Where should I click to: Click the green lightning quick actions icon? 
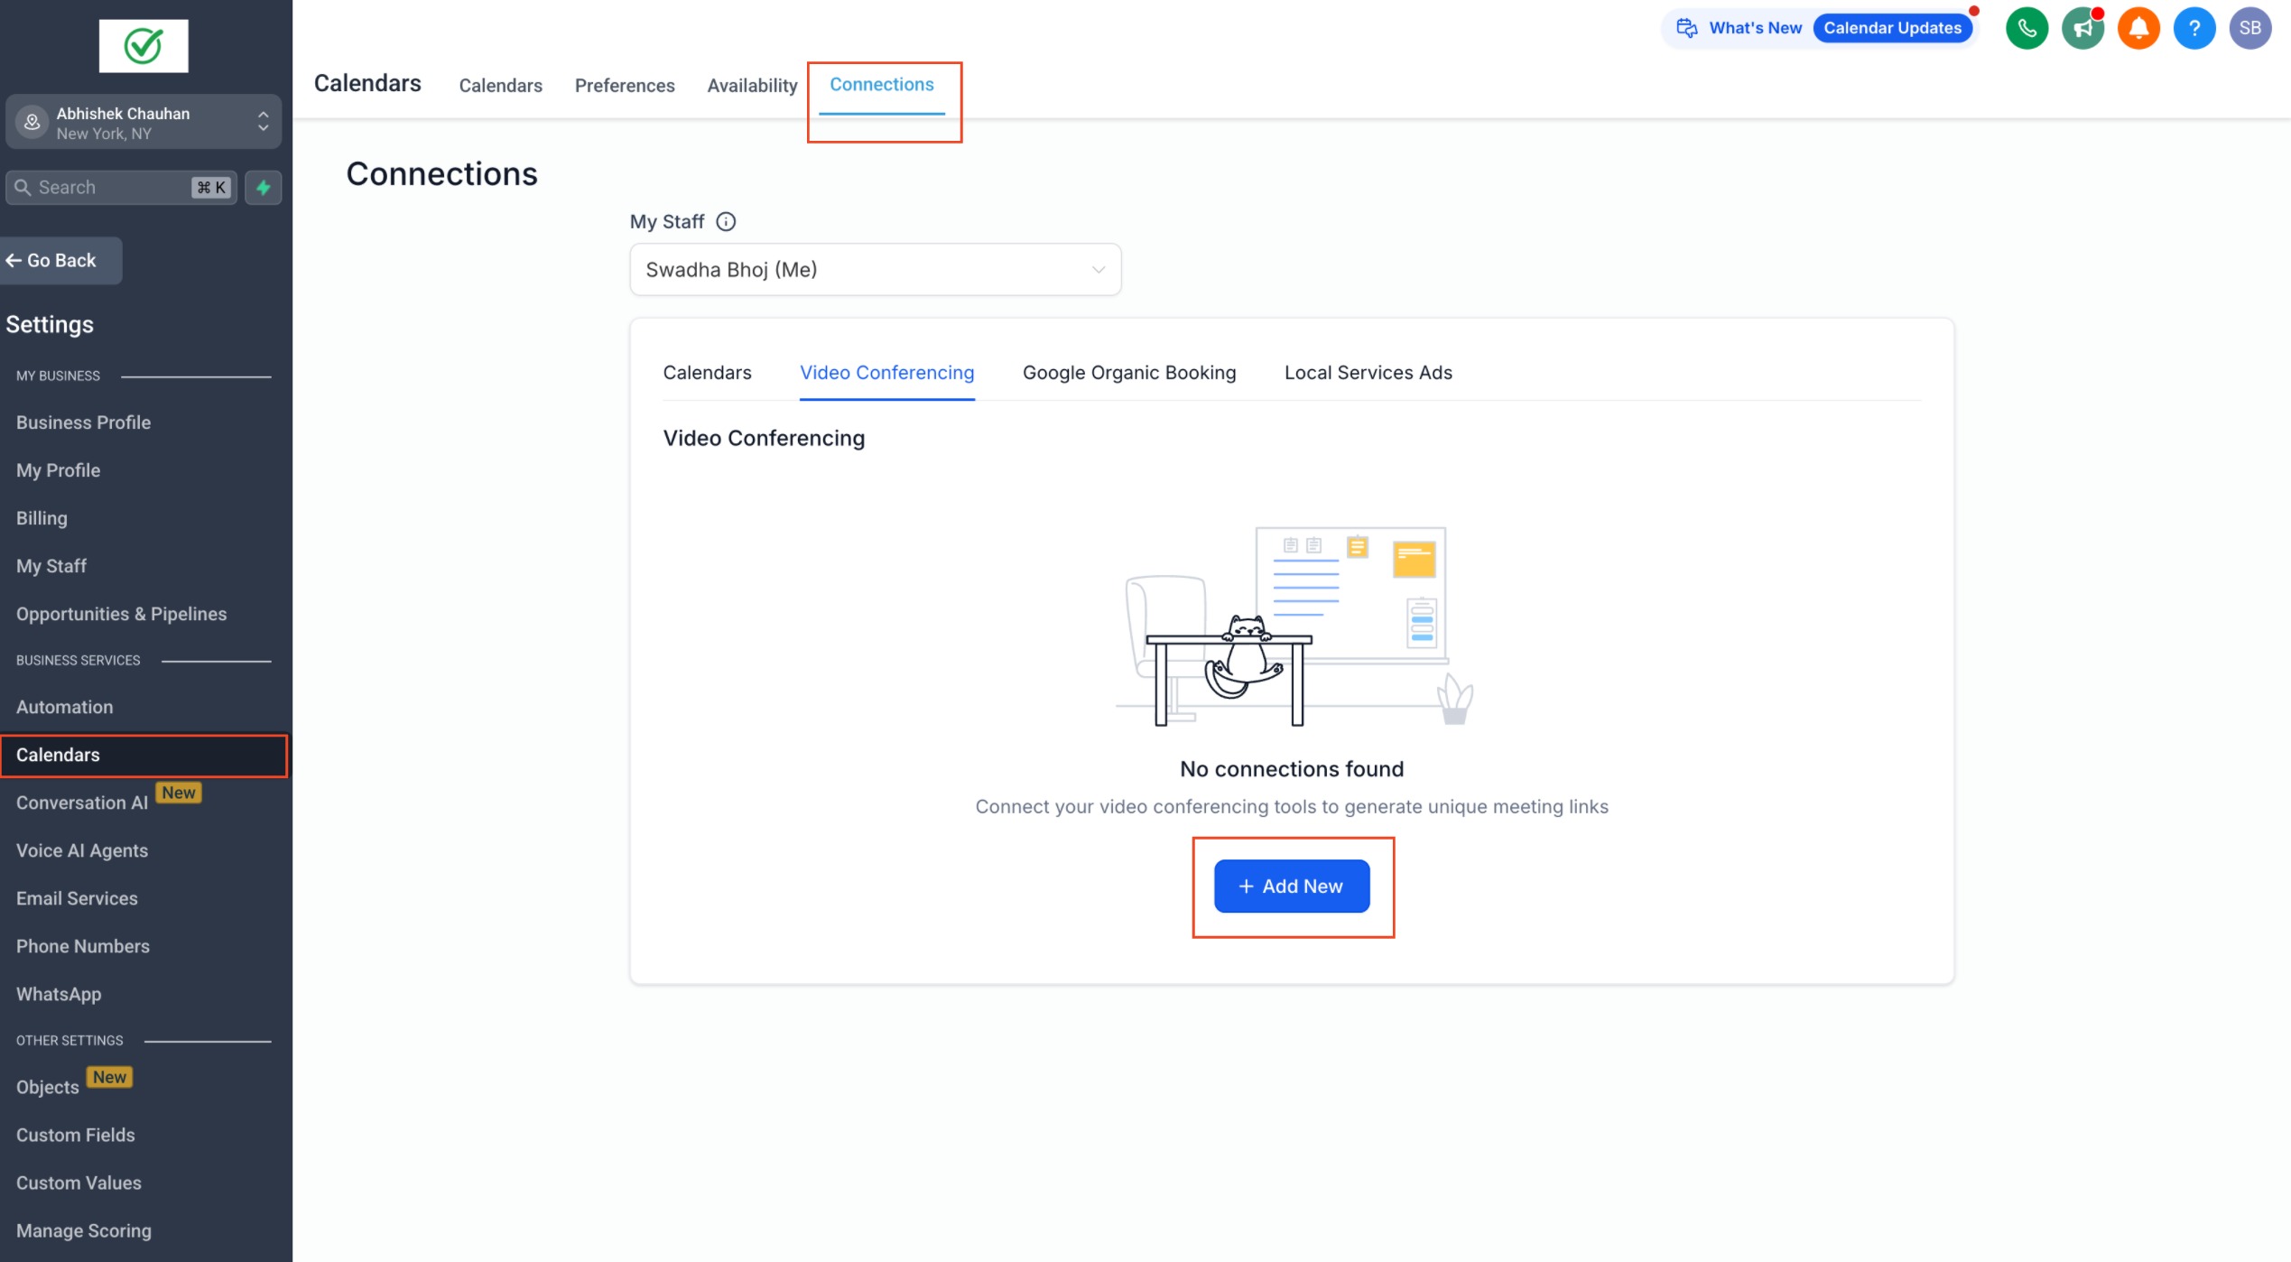click(x=264, y=188)
